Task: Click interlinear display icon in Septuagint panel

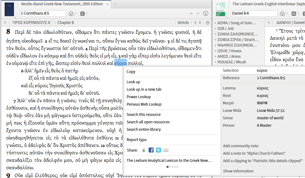Action: [294, 13]
